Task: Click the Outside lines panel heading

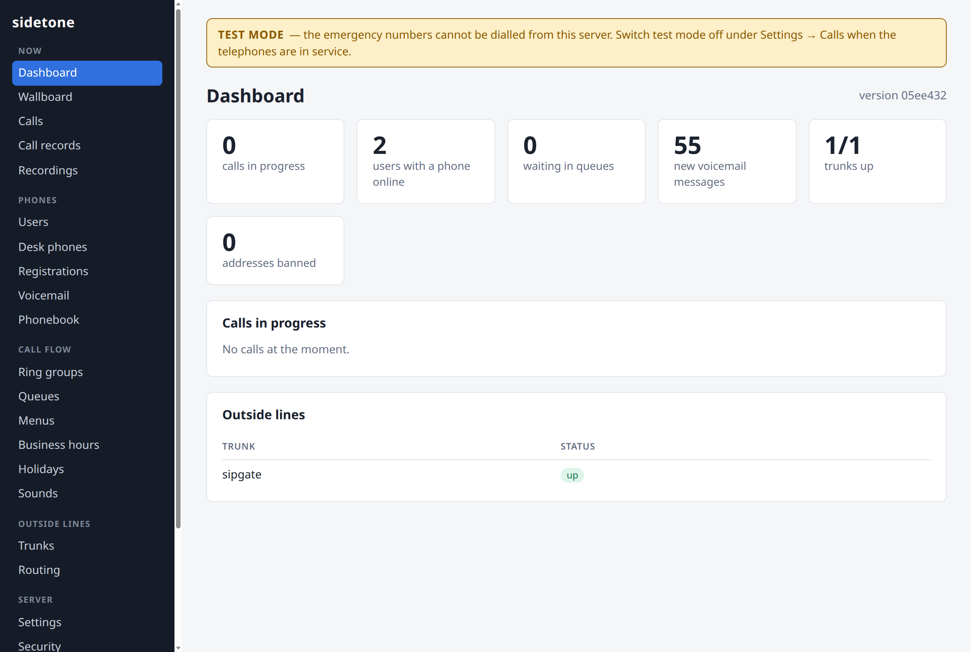Action: (264, 415)
